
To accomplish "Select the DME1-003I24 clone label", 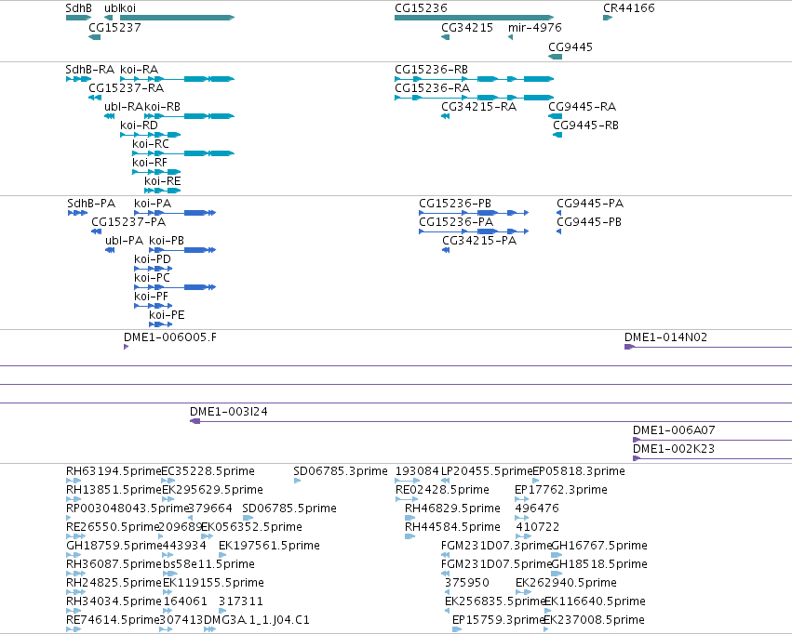I will point(229,412).
